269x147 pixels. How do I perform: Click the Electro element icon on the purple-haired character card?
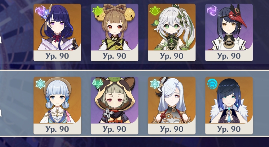coord(40,11)
